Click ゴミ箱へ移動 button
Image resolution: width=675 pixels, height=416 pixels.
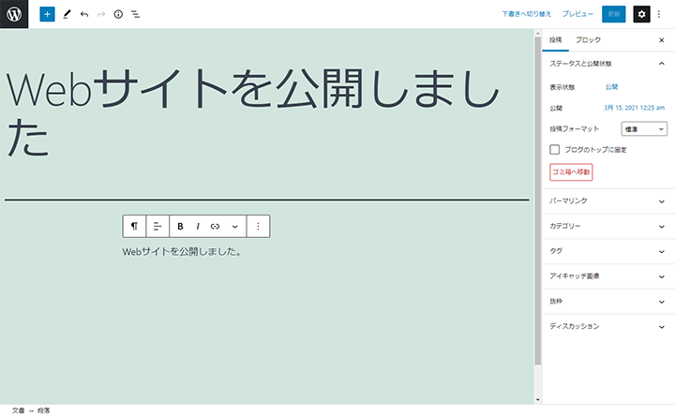click(571, 172)
